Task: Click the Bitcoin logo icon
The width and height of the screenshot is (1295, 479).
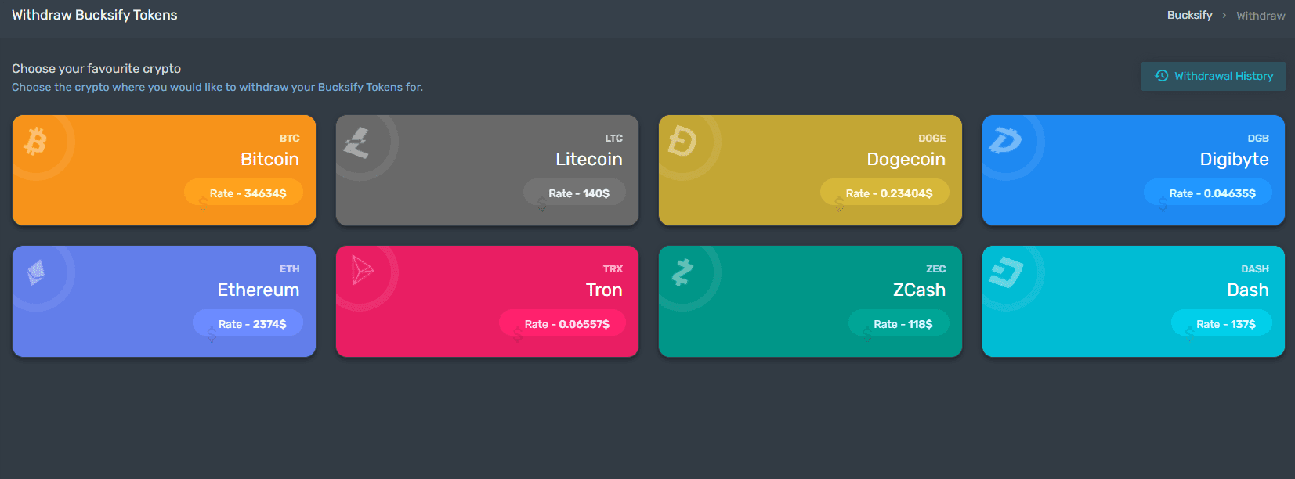Action: point(35,141)
